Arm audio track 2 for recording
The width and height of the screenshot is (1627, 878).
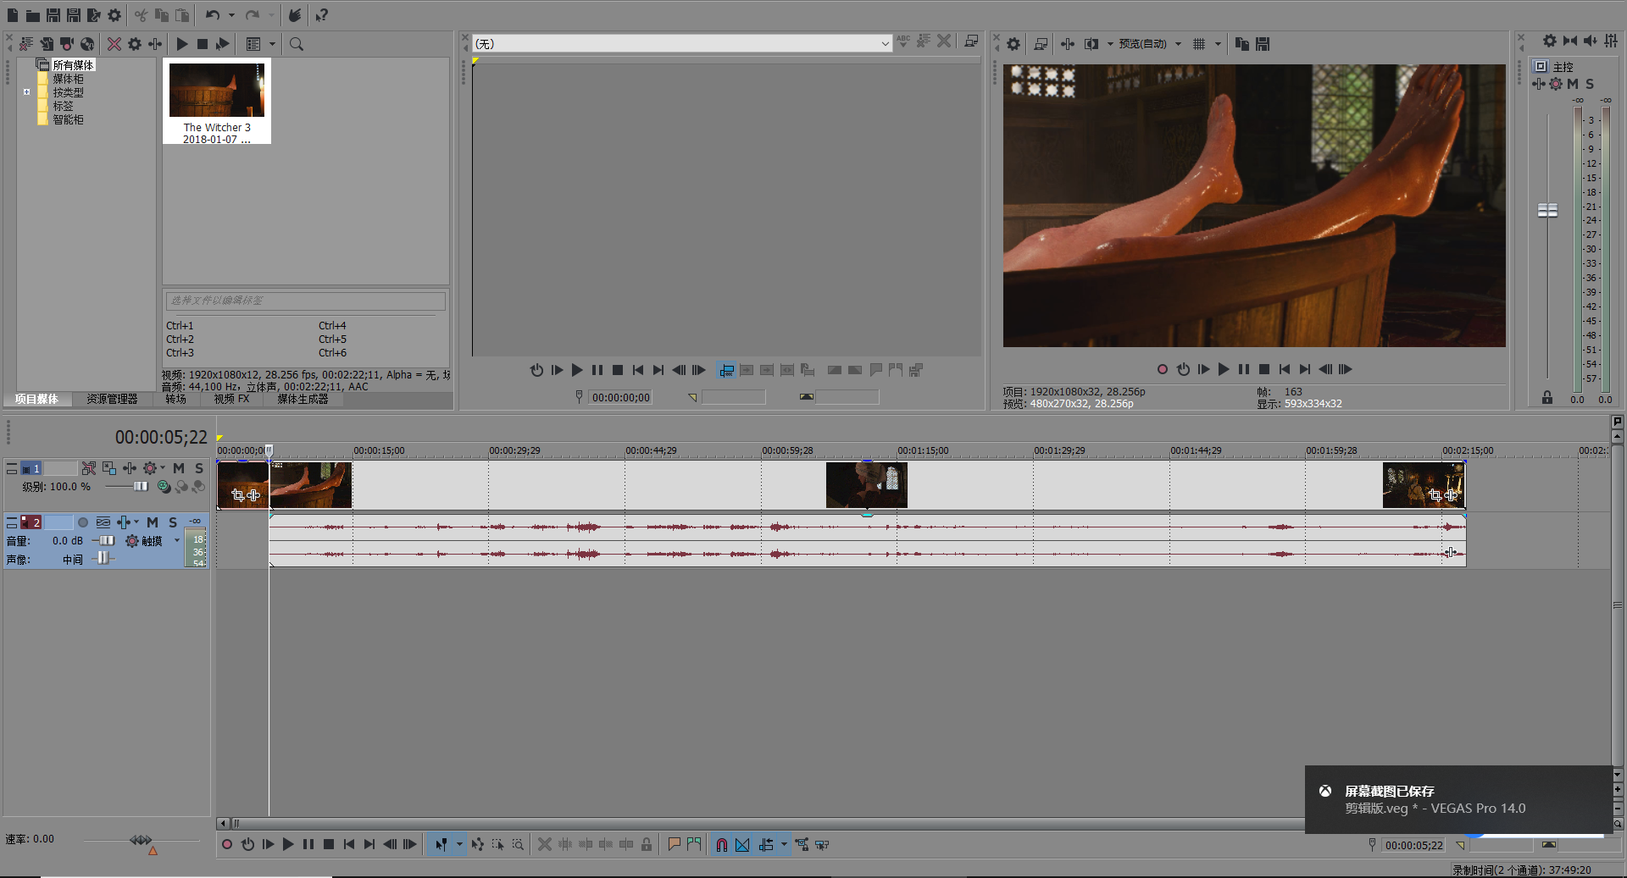[83, 522]
